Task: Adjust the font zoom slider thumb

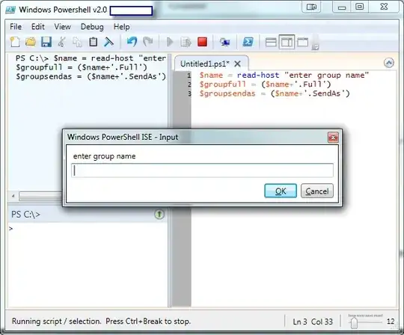Action: [x=354, y=322]
